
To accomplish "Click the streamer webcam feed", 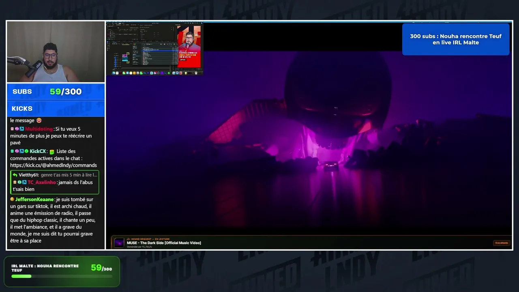I will (x=56, y=52).
